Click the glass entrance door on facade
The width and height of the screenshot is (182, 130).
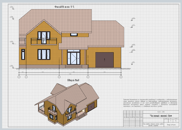click(x=74, y=57)
